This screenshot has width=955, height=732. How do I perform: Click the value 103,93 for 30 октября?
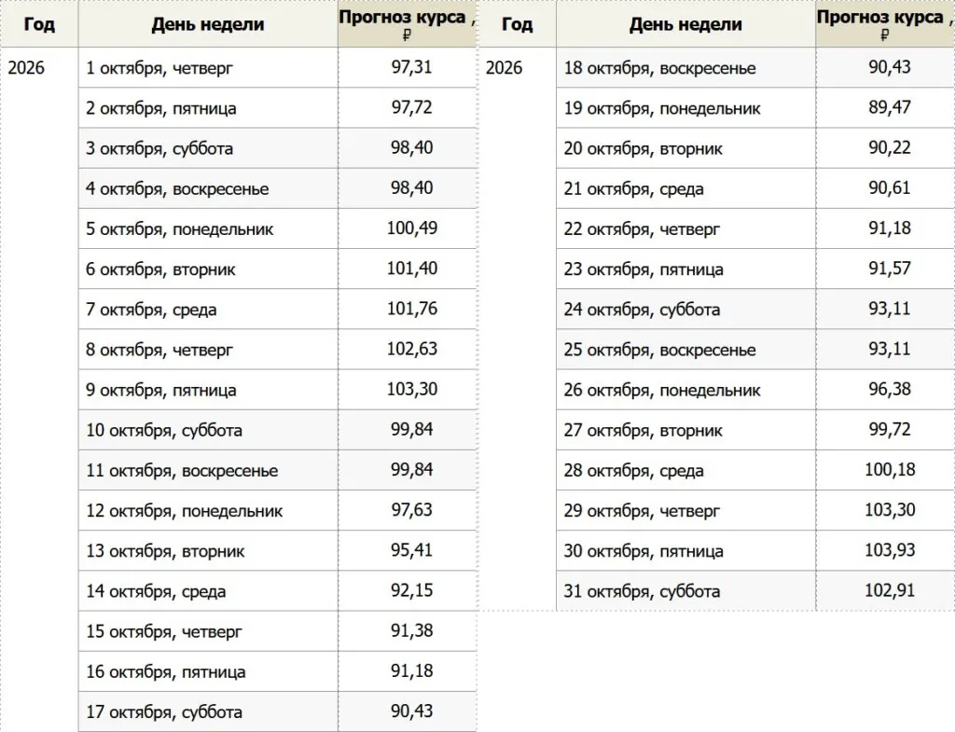click(890, 550)
